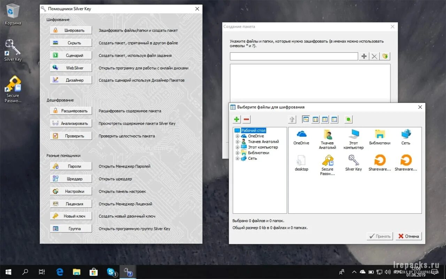This screenshot has height=279, width=446.
Task: Click the Анализировать button
Action: [x=71, y=123]
